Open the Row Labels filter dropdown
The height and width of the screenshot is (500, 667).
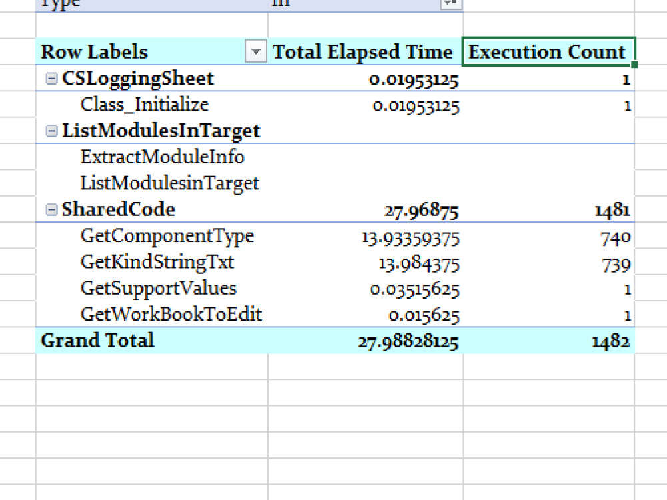tap(256, 52)
